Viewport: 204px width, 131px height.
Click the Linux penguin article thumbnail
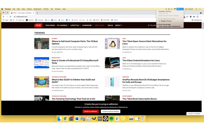pyautogui.click(x=112, y=43)
